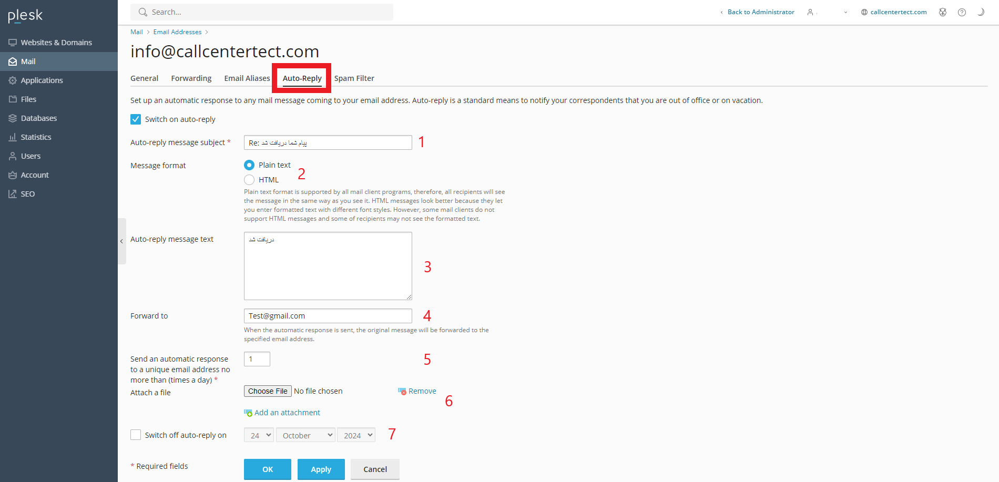Expand the user account menu chevron
The width and height of the screenshot is (999, 482).
coord(845,12)
